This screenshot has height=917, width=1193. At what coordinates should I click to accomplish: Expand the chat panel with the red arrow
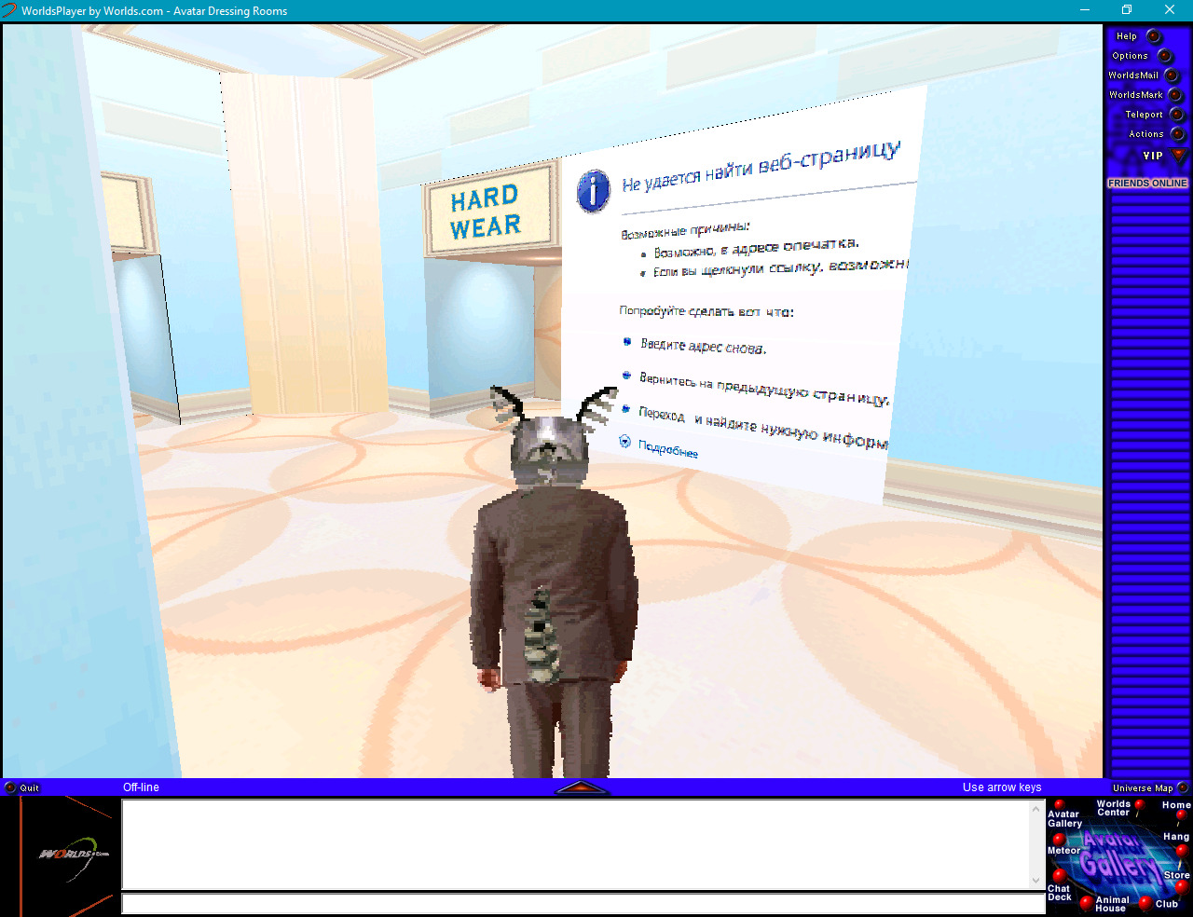click(582, 788)
